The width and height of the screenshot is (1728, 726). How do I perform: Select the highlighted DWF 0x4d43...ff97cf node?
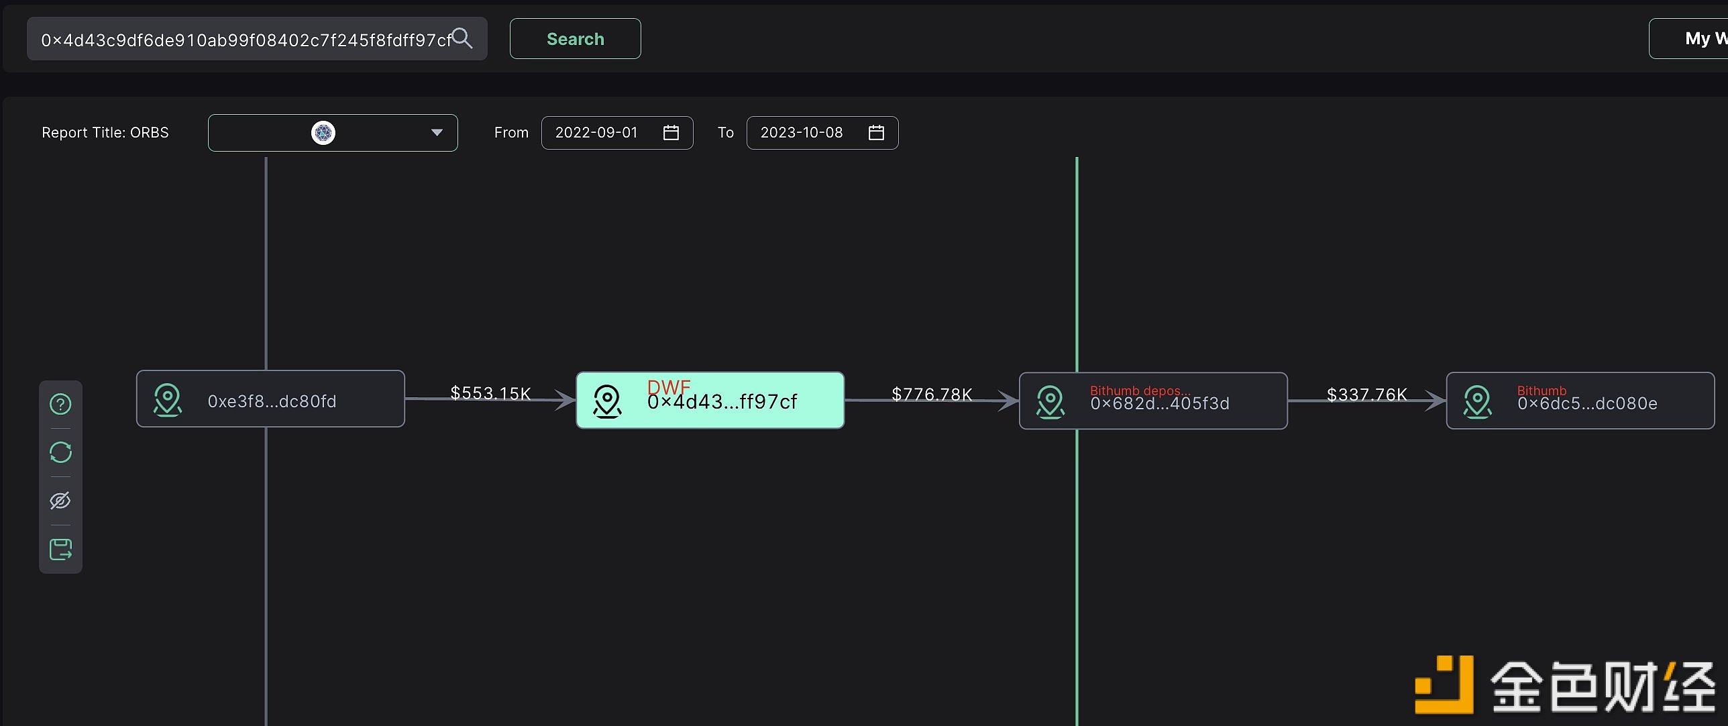tap(710, 401)
